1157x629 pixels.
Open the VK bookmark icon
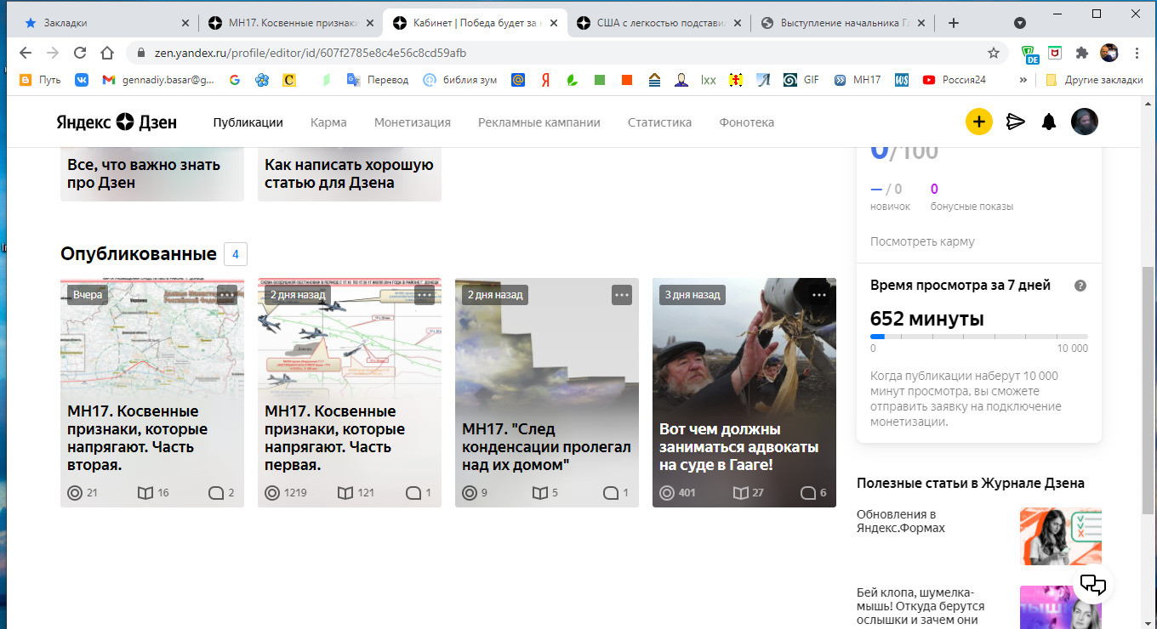tap(82, 80)
